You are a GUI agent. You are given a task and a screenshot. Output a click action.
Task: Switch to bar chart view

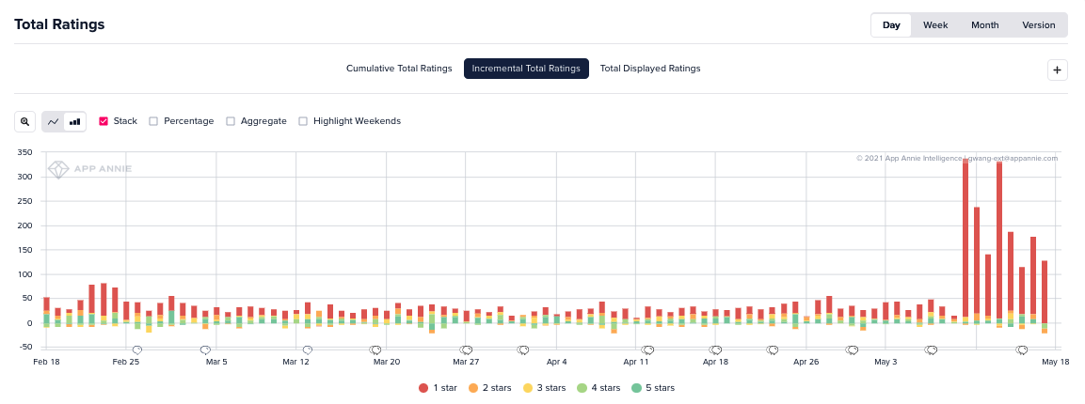[74, 121]
